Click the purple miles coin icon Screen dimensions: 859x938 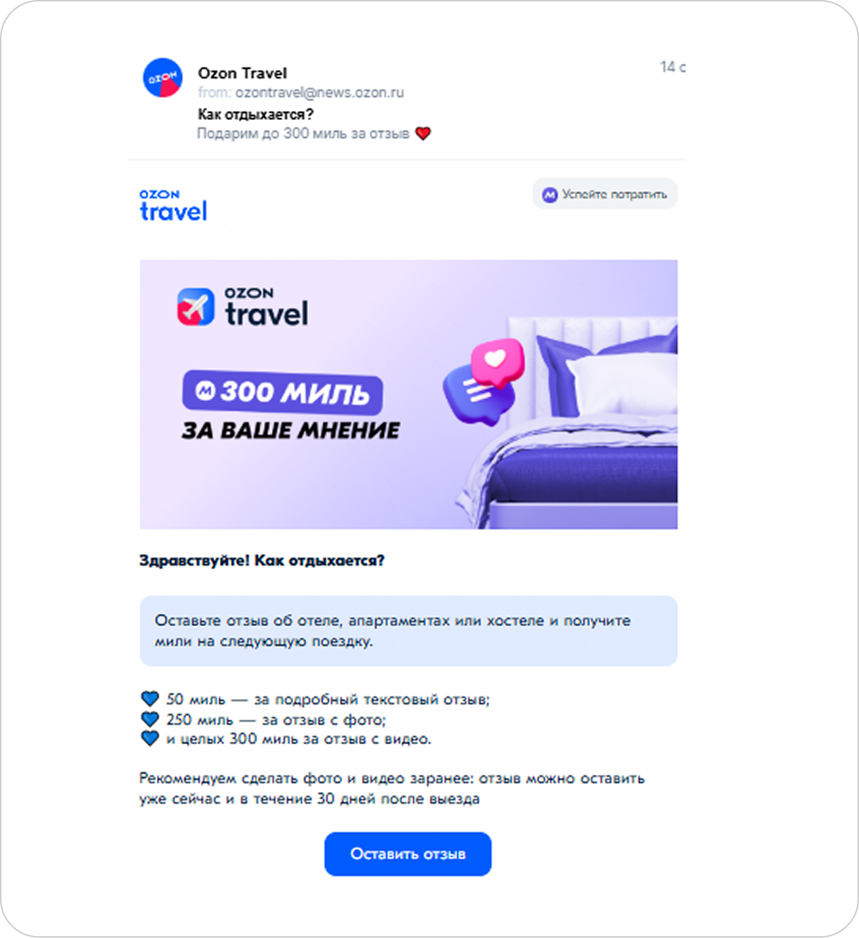549,195
